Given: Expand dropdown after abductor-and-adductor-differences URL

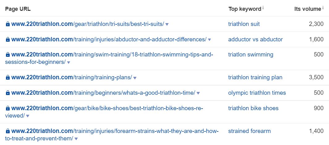Looking at the screenshot, I should (x=209, y=39).
